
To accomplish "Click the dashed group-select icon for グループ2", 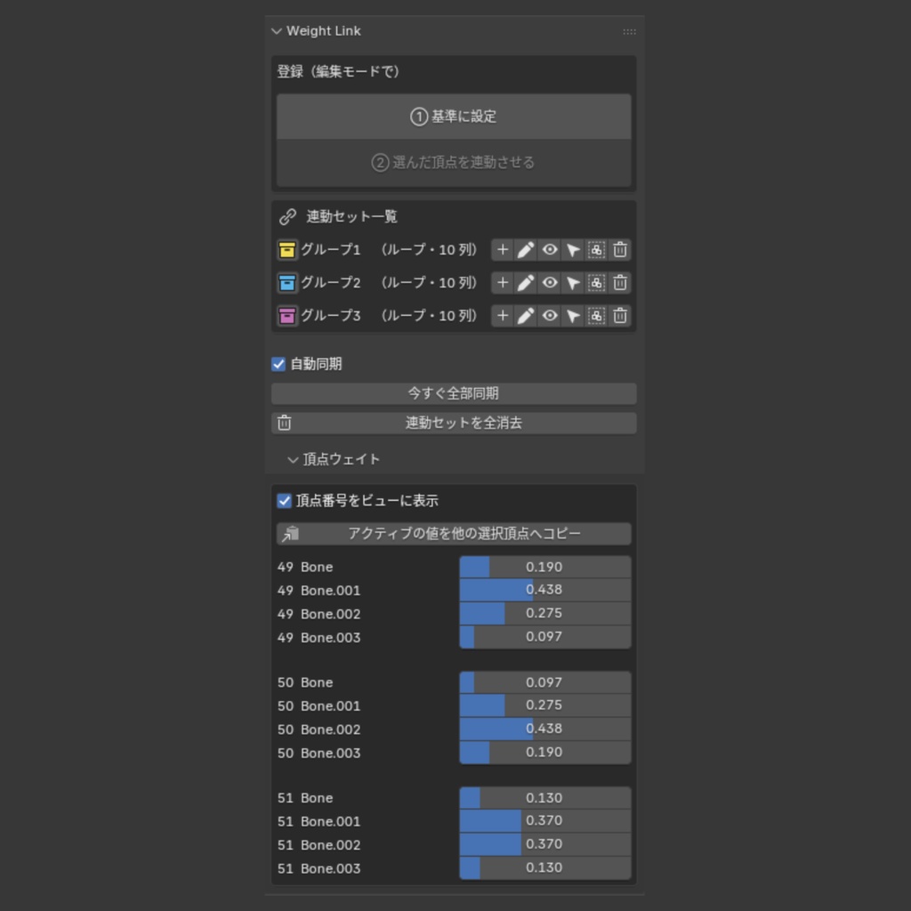I will pos(597,283).
